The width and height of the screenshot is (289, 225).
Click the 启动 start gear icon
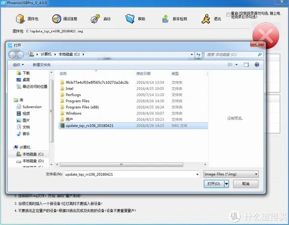(95, 19)
